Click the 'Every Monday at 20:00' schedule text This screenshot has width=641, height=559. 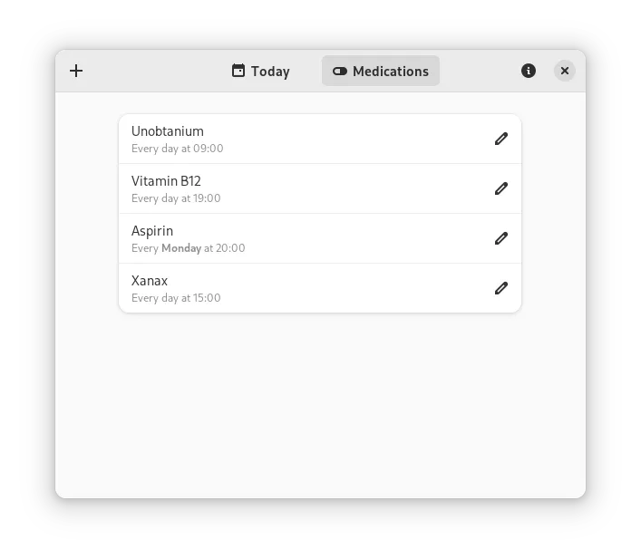tap(188, 248)
